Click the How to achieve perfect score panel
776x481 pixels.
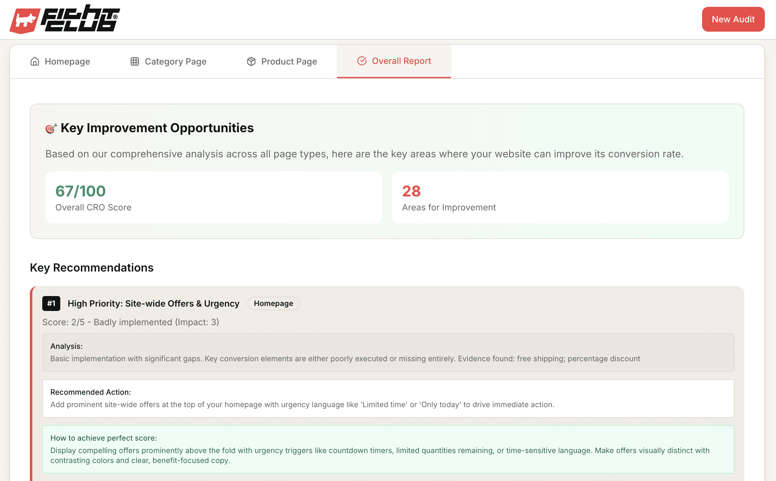click(388, 449)
